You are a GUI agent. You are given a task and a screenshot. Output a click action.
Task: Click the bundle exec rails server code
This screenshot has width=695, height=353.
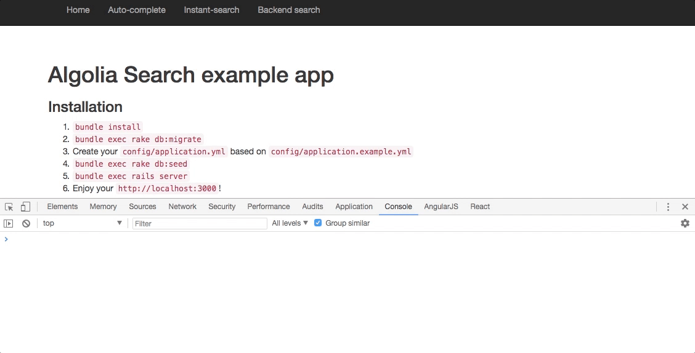[131, 176]
